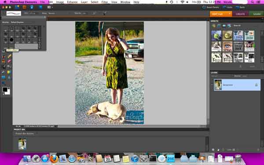264x165 pixels.
Task: Open the Arrange documents dropdown
Action: click(50, 7)
